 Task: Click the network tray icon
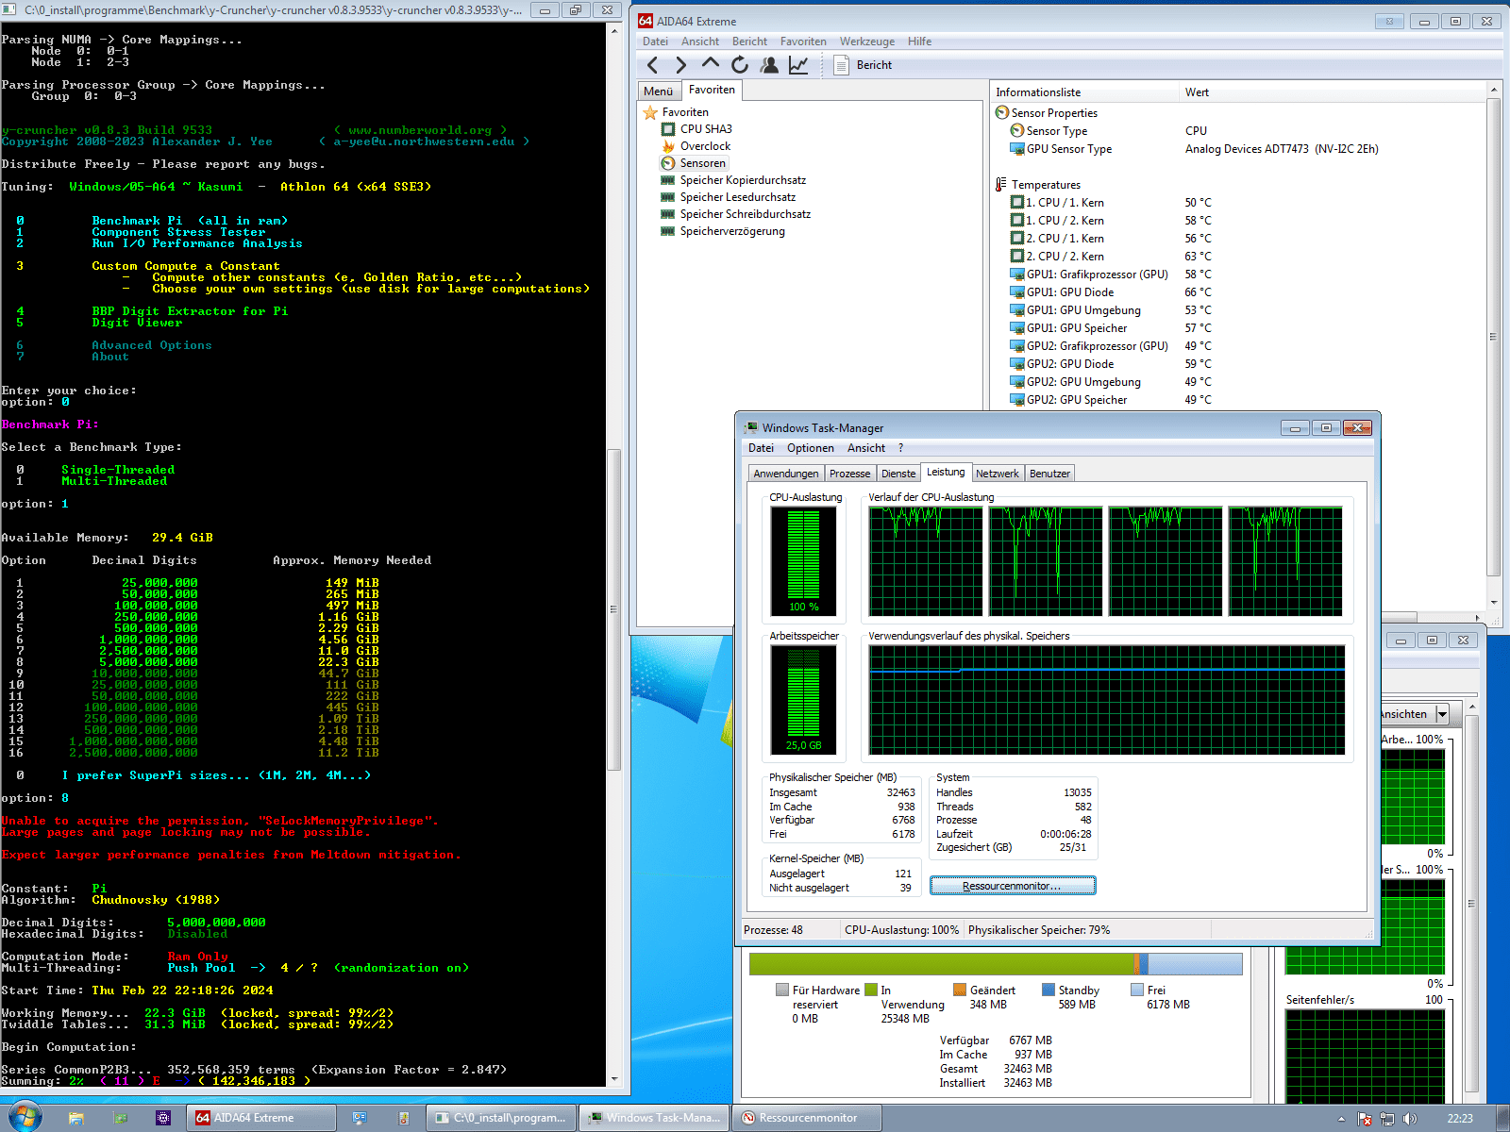(x=1387, y=1119)
